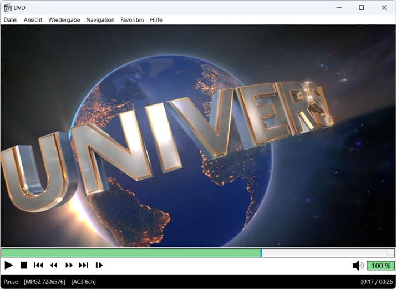
Task: Open the Favoriten menu
Action: [x=132, y=20]
